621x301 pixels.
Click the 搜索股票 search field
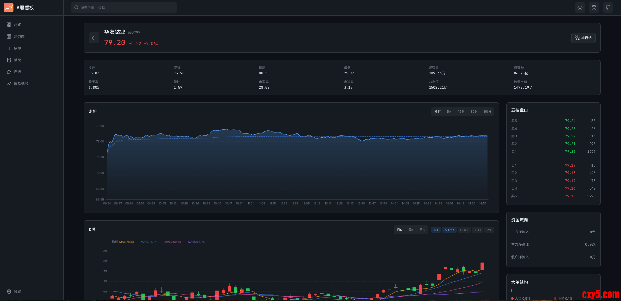[124, 8]
